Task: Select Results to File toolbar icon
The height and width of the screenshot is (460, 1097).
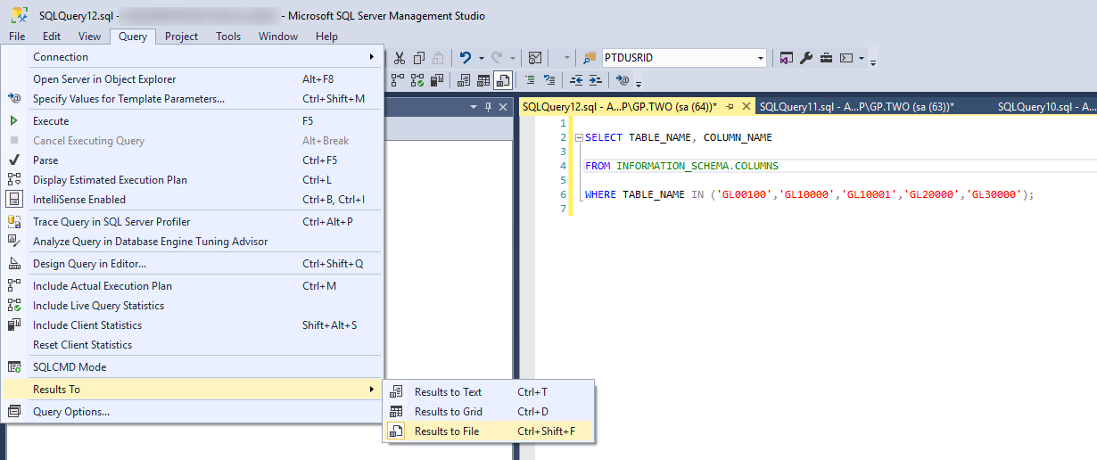Action: pyautogui.click(x=503, y=80)
